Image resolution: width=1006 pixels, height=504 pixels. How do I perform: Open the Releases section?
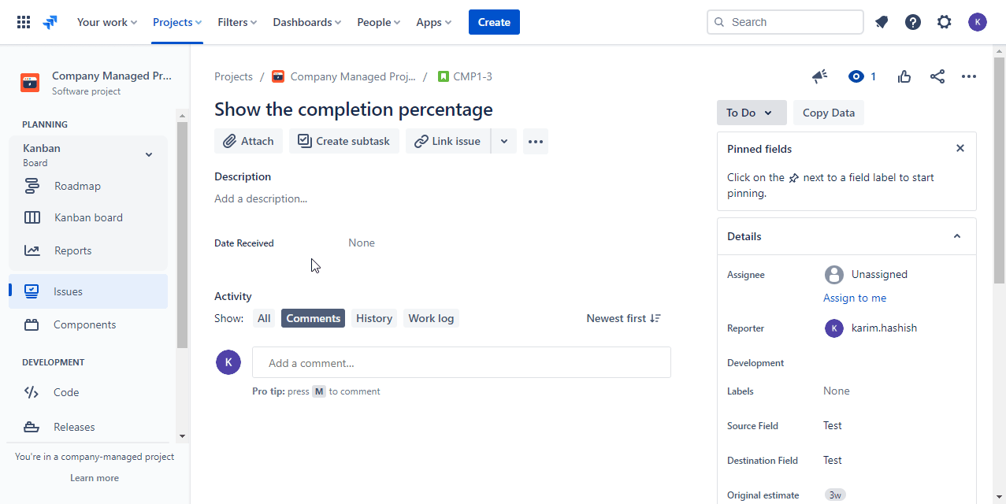pyautogui.click(x=74, y=426)
